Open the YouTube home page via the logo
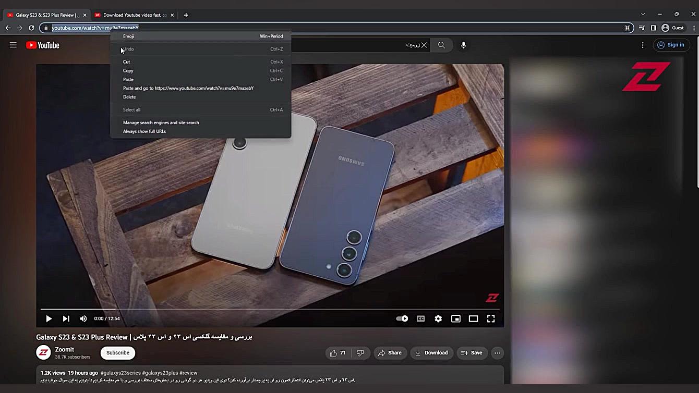This screenshot has height=393, width=699. [x=42, y=45]
